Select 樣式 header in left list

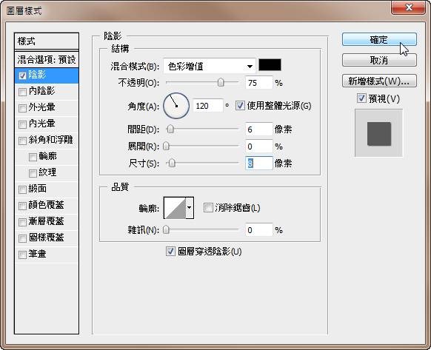47,41
